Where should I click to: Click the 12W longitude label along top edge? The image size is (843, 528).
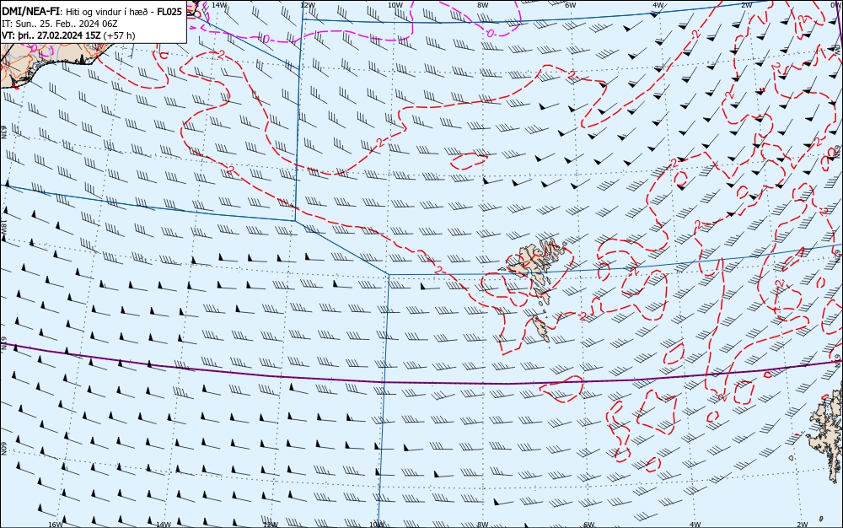pyautogui.click(x=307, y=5)
